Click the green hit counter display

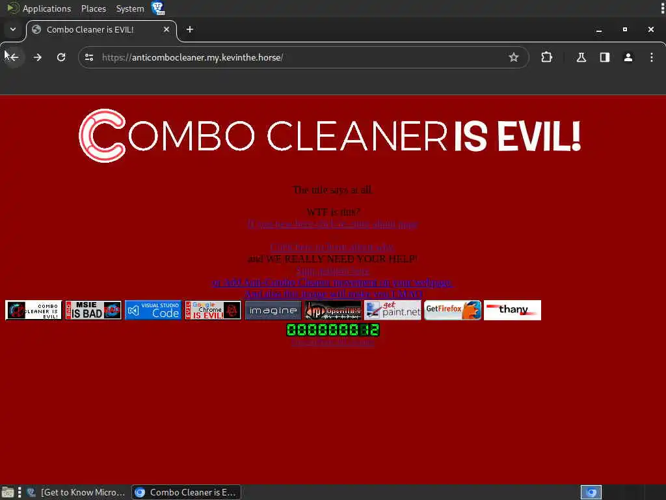(x=333, y=330)
